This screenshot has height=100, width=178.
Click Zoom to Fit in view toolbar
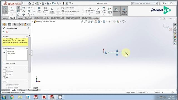(x=82, y=21)
